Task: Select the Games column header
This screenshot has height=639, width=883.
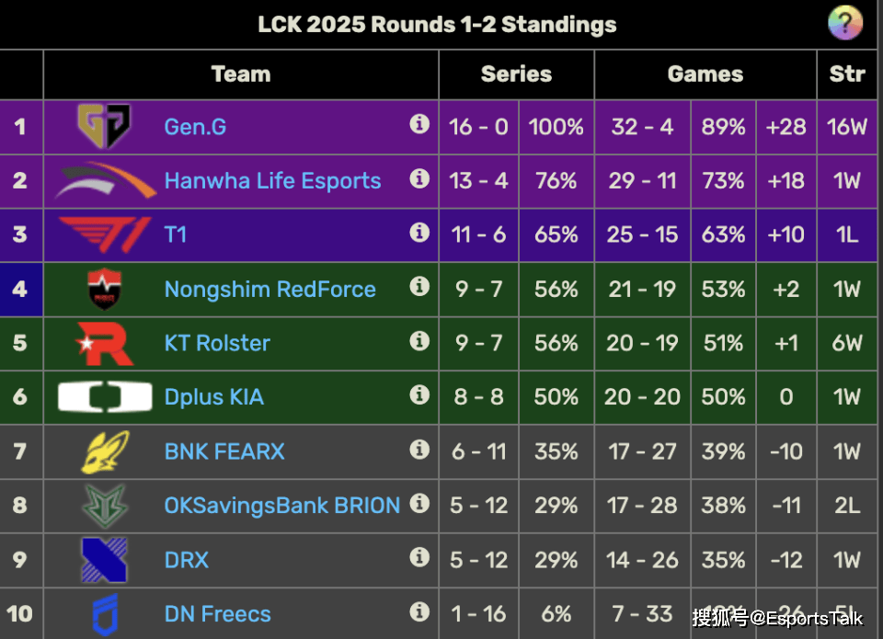Action: (x=705, y=74)
